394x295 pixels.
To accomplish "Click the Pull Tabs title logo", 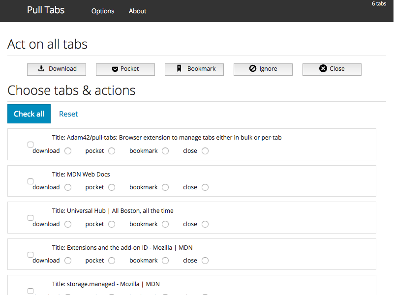I will click(46, 10).
